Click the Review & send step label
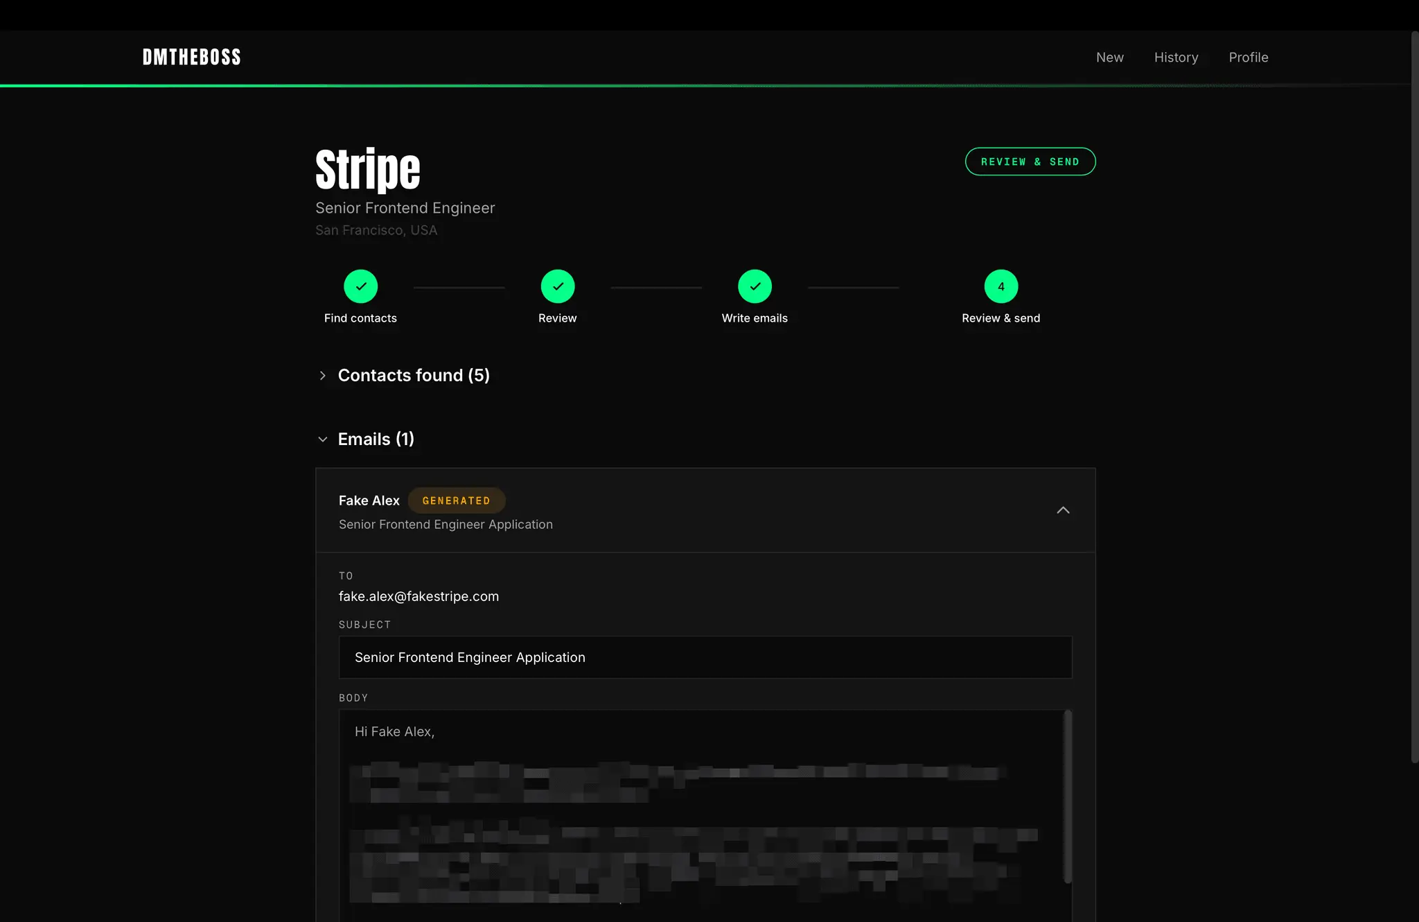 (x=1001, y=318)
